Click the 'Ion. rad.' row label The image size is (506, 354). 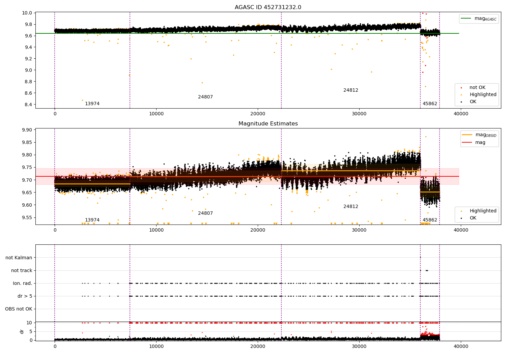23,283
